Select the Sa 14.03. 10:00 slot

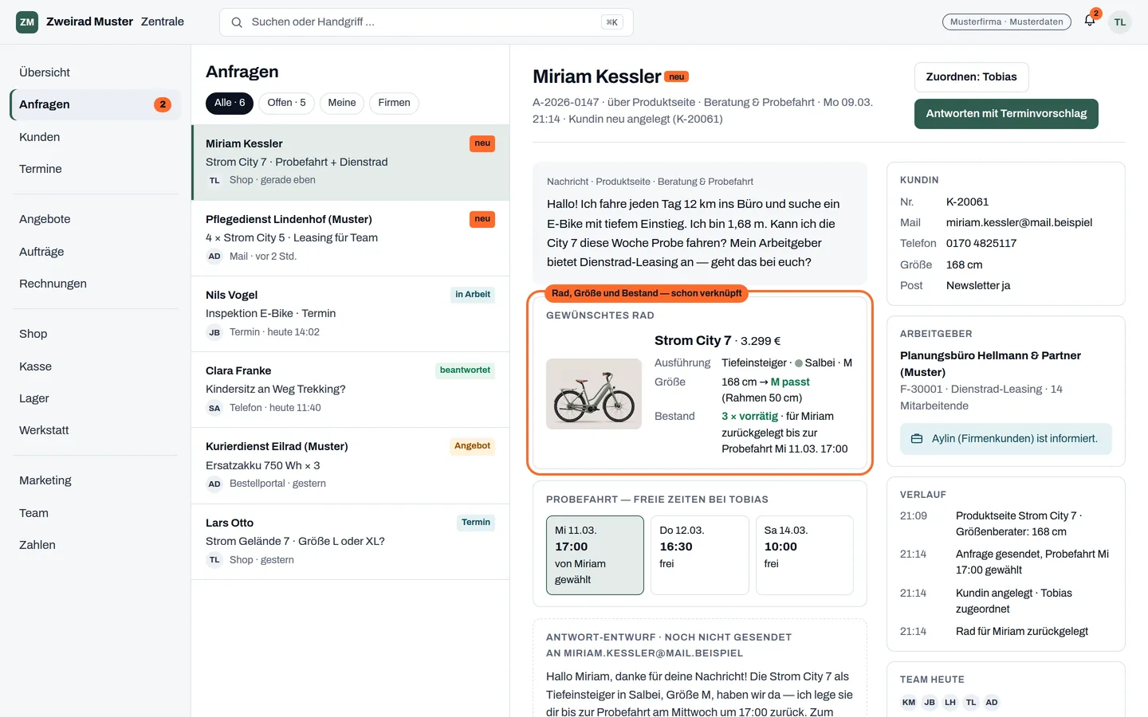click(x=804, y=555)
